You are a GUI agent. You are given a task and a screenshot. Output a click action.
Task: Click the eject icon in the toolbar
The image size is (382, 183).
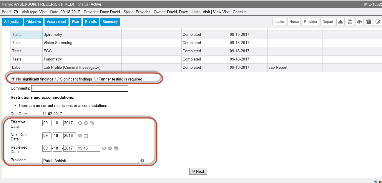coord(340,22)
